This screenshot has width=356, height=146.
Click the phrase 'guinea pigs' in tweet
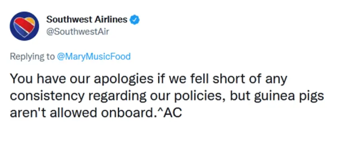click(289, 97)
